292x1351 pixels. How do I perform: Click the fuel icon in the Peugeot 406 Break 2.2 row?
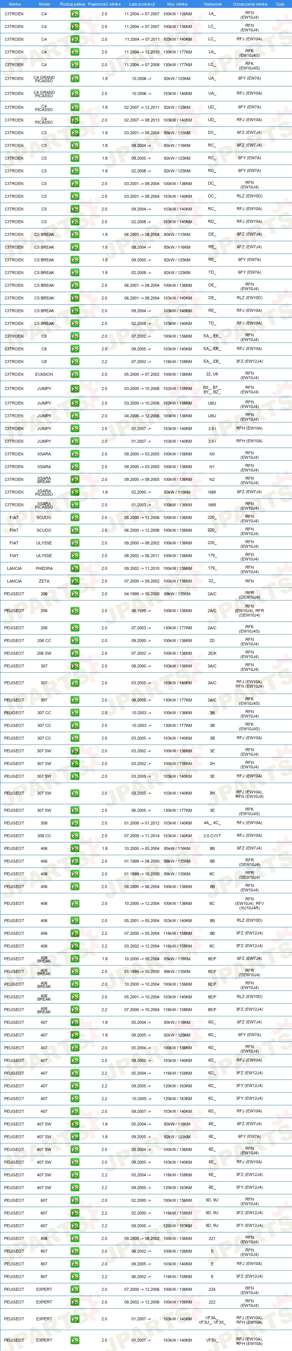click(75, 1010)
